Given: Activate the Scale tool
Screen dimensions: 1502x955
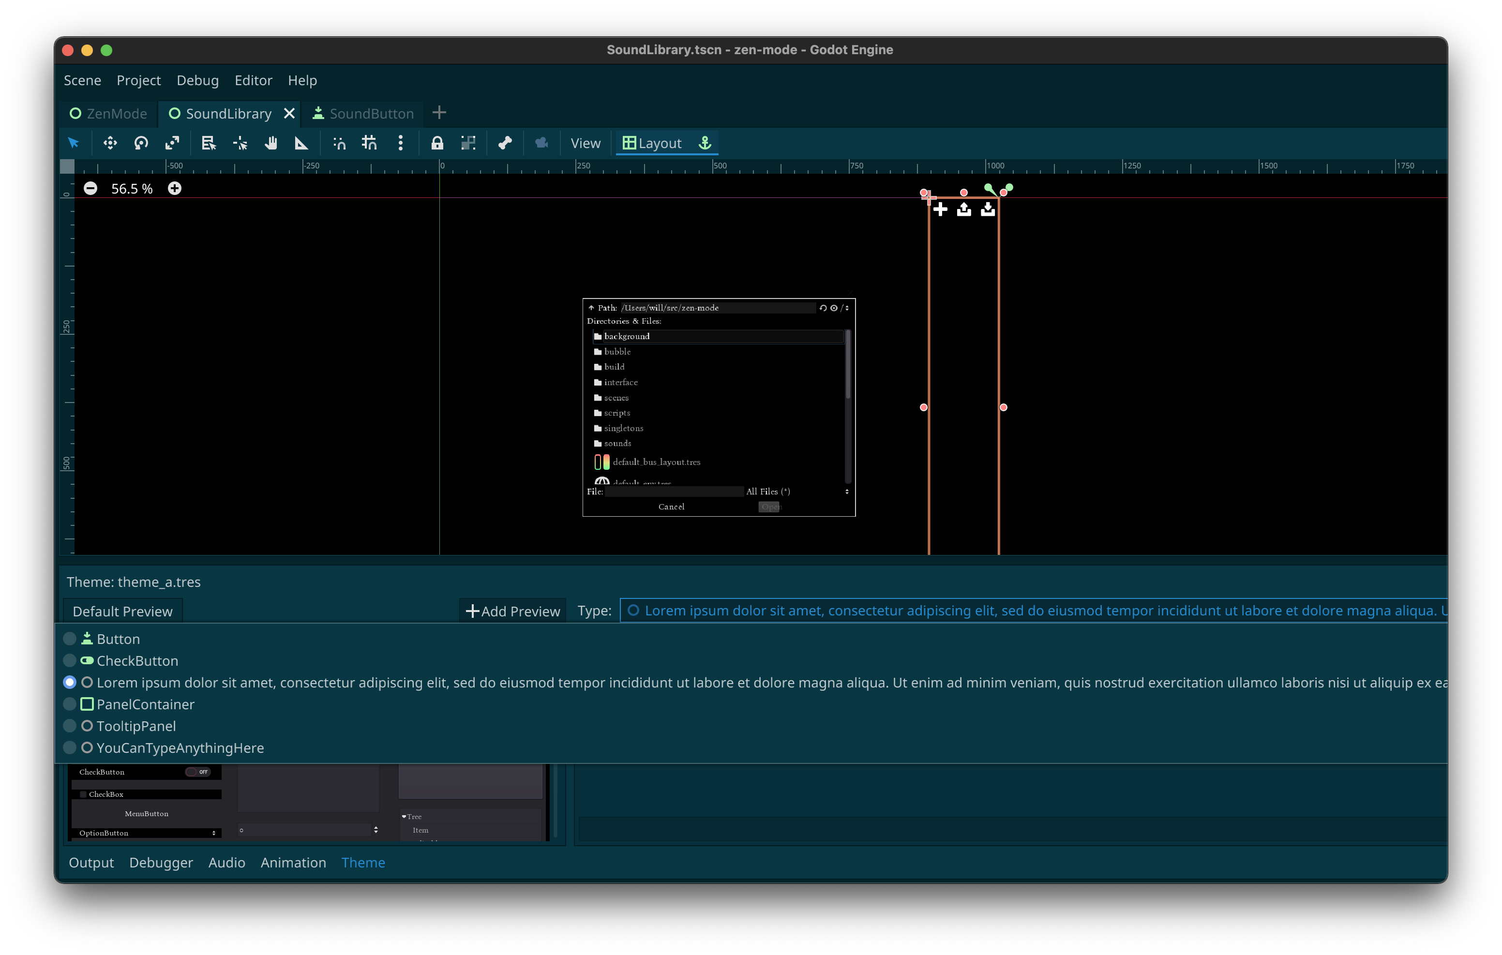Looking at the screenshot, I should pos(172,143).
